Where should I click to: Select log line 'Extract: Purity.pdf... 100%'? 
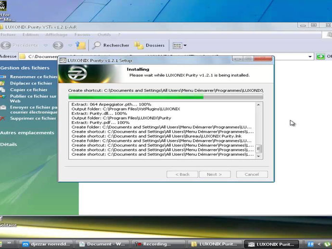[x=101, y=123]
